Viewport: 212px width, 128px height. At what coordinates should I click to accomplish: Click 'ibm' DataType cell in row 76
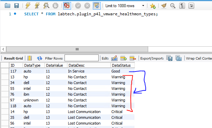34,94
